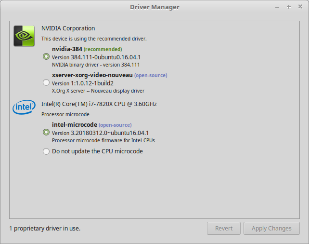
Task: Minimize the Driver Manager window
Action: point(277,7)
